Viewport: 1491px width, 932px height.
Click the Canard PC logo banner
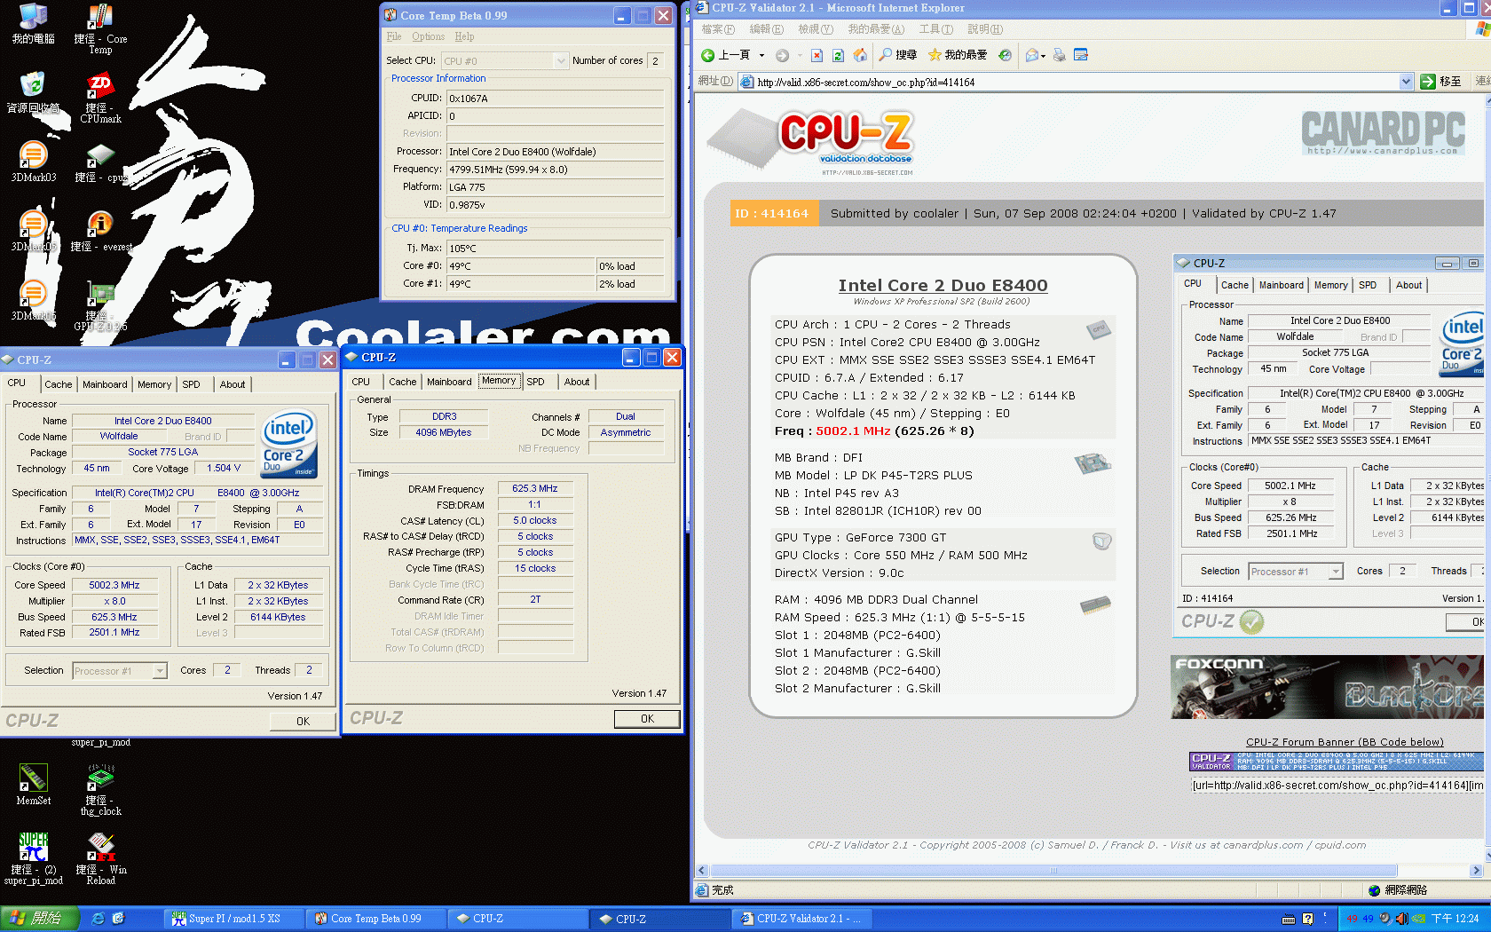(1383, 133)
